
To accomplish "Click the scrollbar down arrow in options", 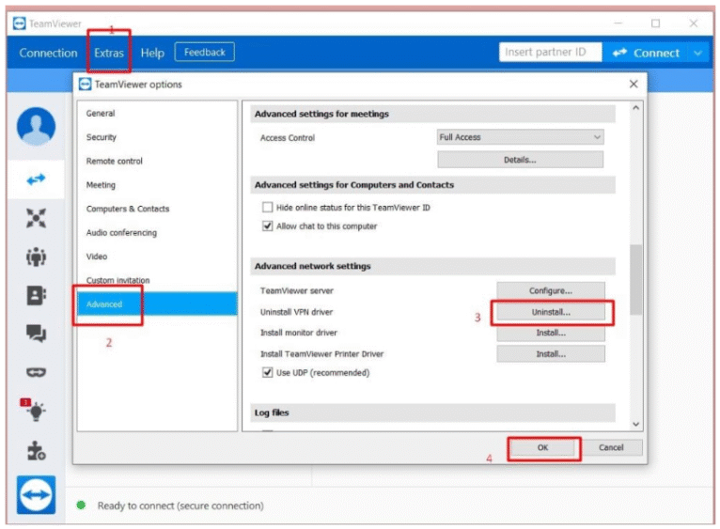I will pos(636,424).
